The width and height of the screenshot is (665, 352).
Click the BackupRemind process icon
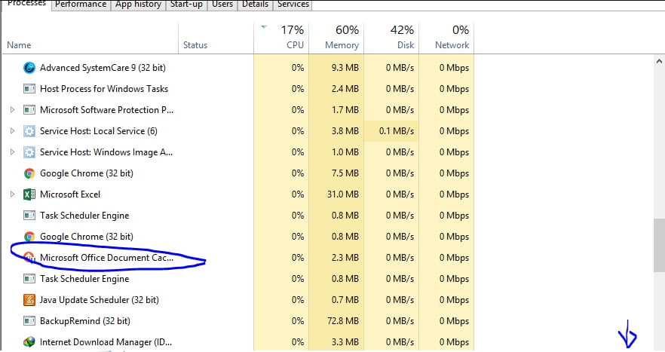(x=29, y=320)
